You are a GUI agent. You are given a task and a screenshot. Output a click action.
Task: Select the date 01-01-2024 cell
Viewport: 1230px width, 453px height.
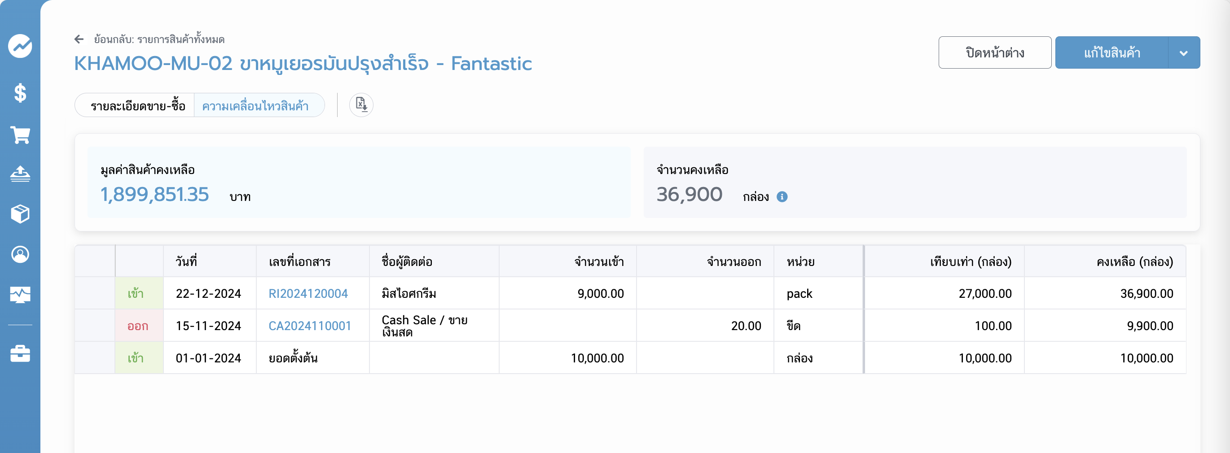(209, 358)
